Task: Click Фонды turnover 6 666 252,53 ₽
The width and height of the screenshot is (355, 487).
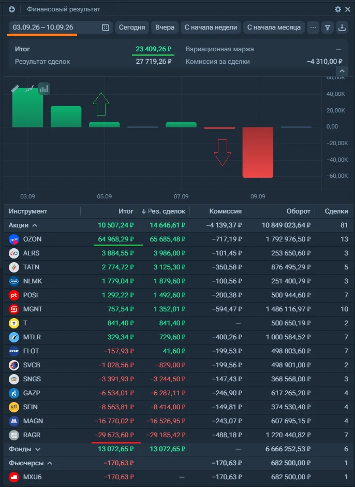Action: click(288, 449)
